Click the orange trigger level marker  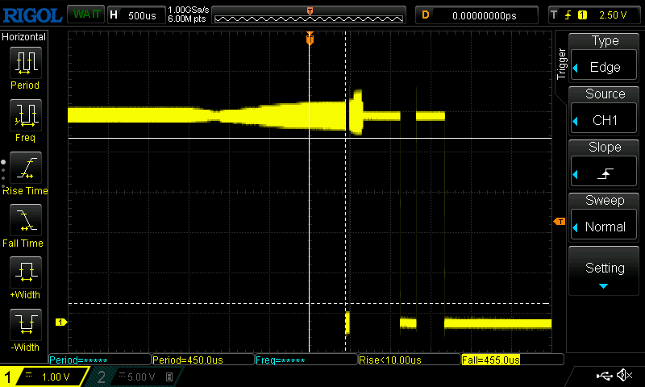tap(558, 222)
